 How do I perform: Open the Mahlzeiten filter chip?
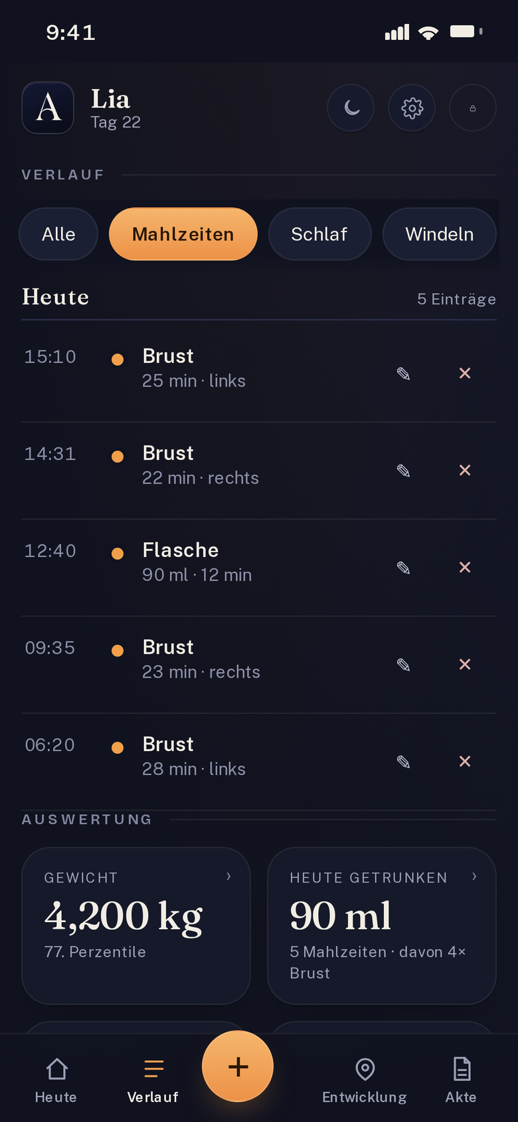tap(183, 234)
